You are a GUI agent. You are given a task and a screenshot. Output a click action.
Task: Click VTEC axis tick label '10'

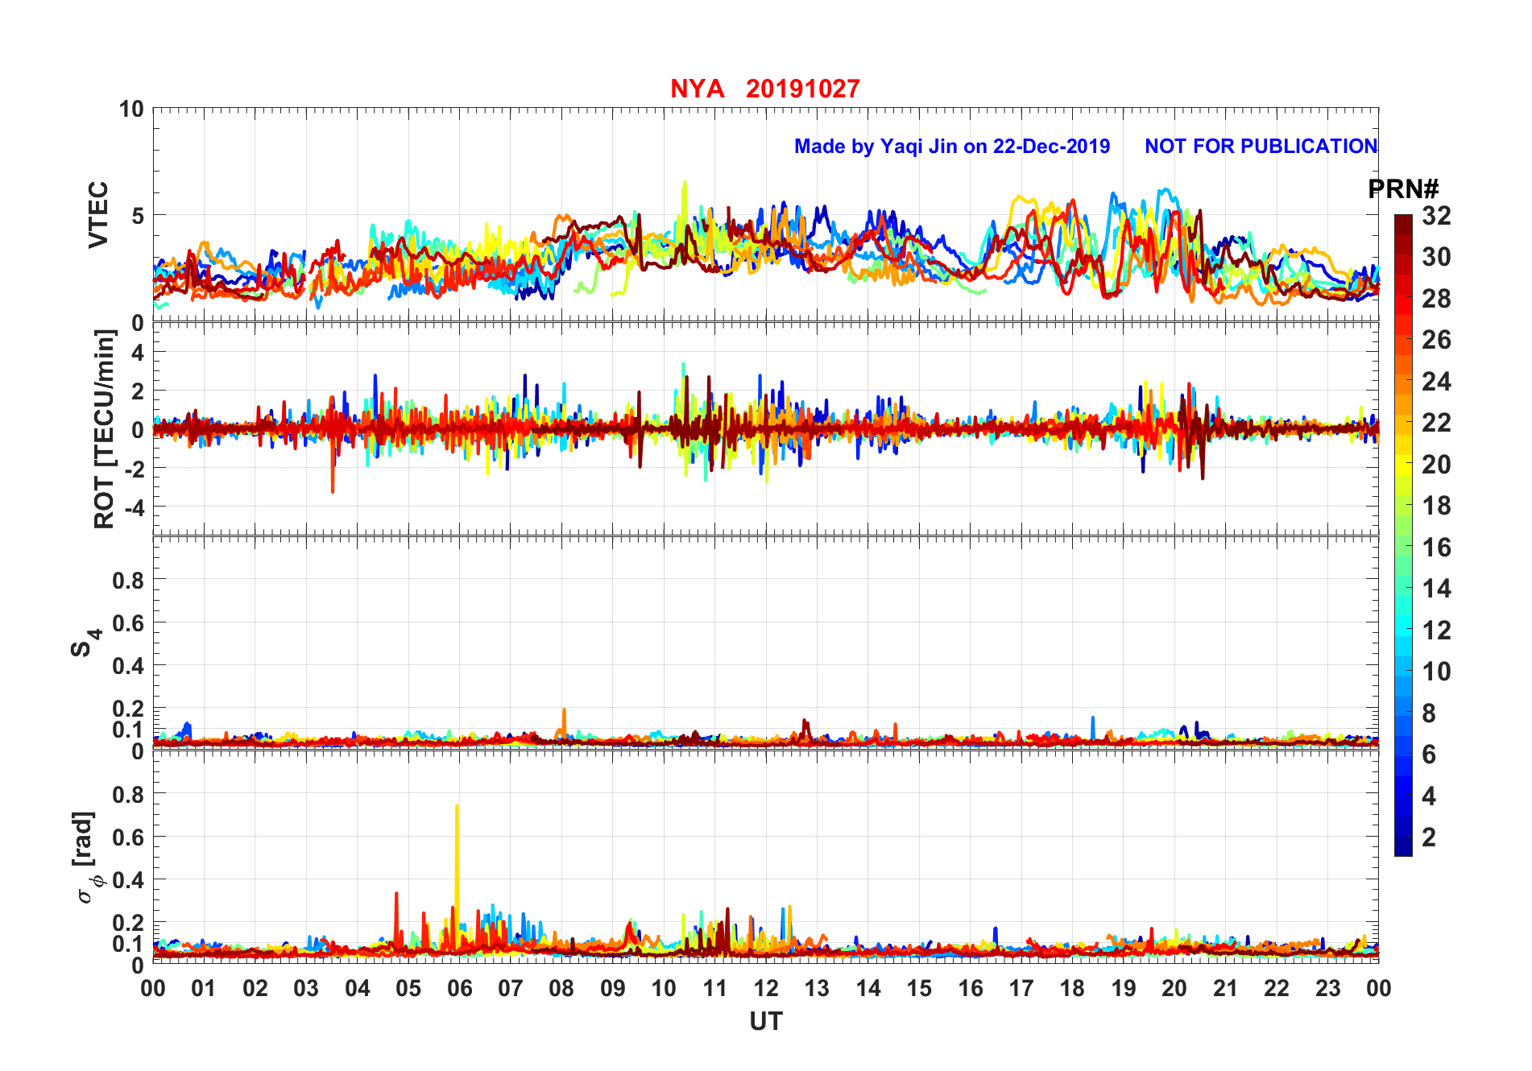click(131, 109)
